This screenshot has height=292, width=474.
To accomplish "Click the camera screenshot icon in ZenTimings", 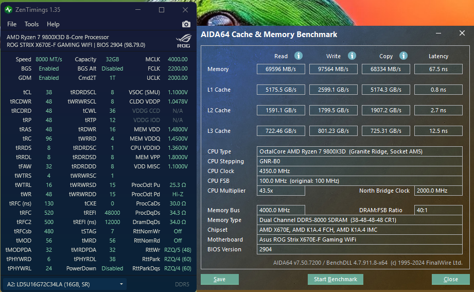I will pyautogui.click(x=186, y=24).
